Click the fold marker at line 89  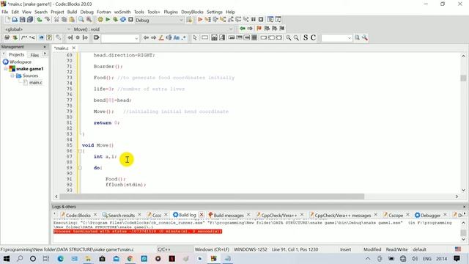tap(80, 168)
